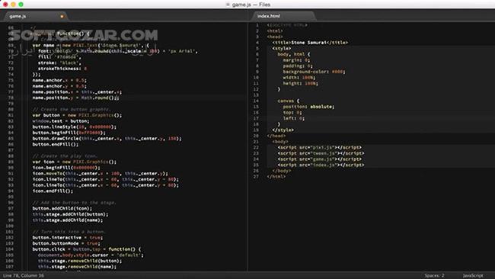Image resolution: width=495 pixels, height=279 pixels.
Task: Place cursor on 'name.anchor.x = 0.5;'
Action: [x=59, y=80]
